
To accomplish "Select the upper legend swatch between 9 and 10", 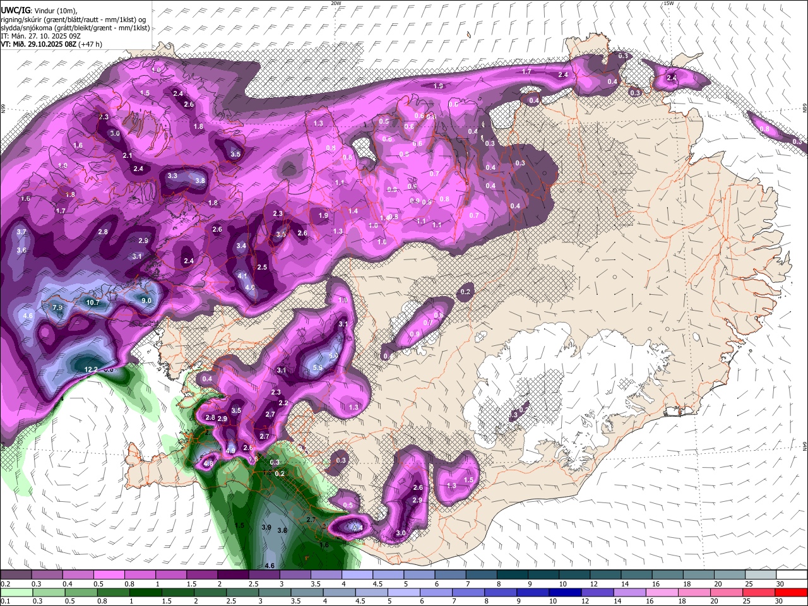I will tap(545, 574).
